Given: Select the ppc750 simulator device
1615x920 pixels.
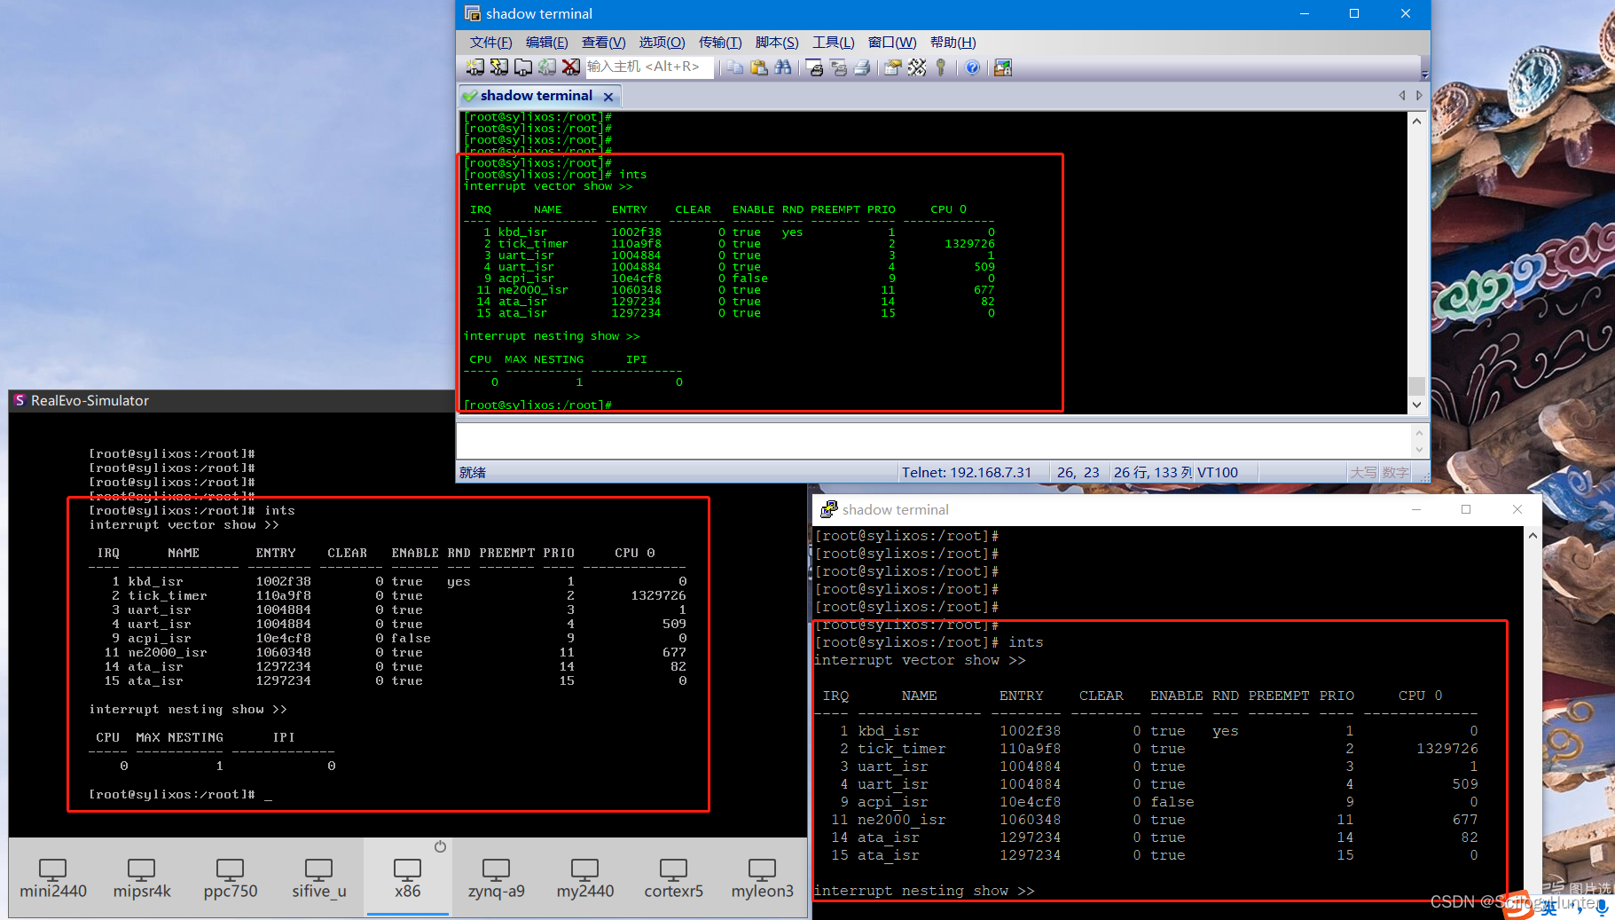Looking at the screenshot, I should (x=231, y=877).
